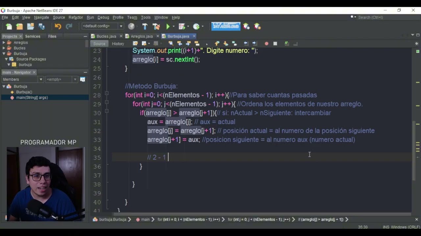Viewport: 421px width, 236px height.
Task: Click the Find Next Occurrence icon
Action: [x=188, y=44]
